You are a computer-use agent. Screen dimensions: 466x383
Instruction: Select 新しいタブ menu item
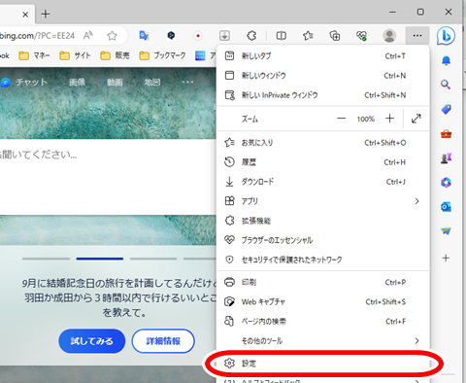pos(323,56)
